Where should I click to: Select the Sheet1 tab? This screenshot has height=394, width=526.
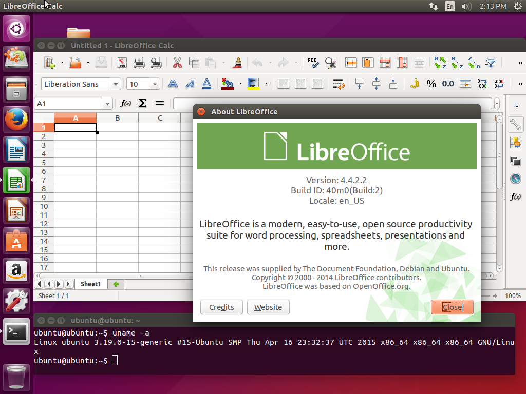click(90, 284)
